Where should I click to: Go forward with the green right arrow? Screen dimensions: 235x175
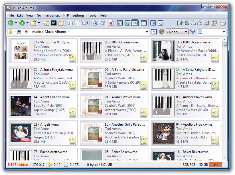pos(22,23)
